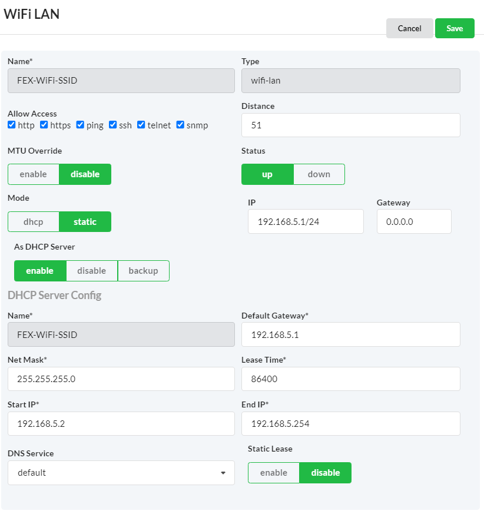This screenshot has width=484, height=514.
Task: Open the DNS Service dropdown
Action: [x=121, y=473]
